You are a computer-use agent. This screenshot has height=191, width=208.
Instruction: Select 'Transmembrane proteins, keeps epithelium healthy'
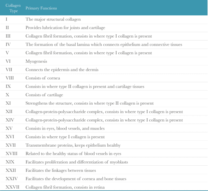pyautogui.click(x=73, y=145)
